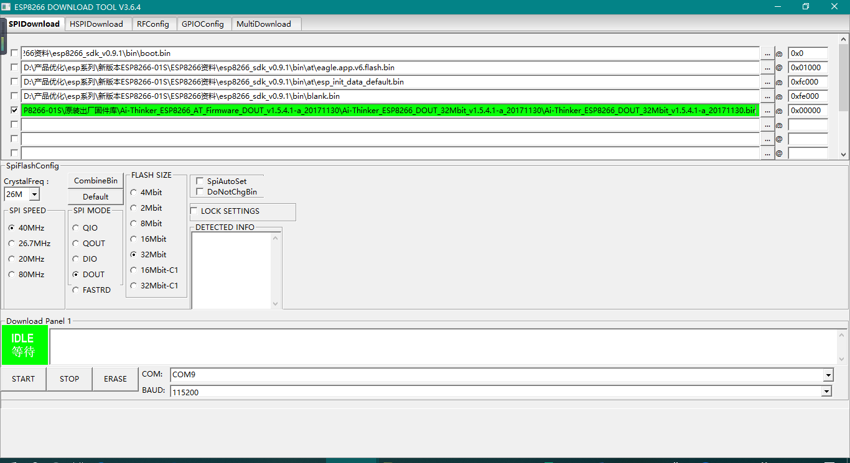Open the BAUD rate dropdown arrow
Viewport: 850px width, 463px height.
tap(828, 392)
